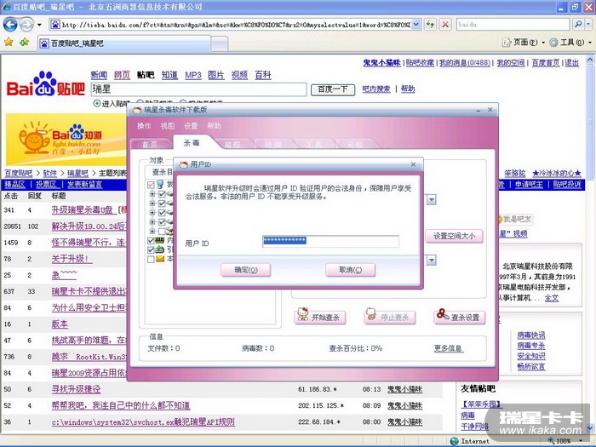Screen dimensions: 596x447
Task: Click the 工具 gear icon in IE toolbar
Action: [x=553, y=43]
